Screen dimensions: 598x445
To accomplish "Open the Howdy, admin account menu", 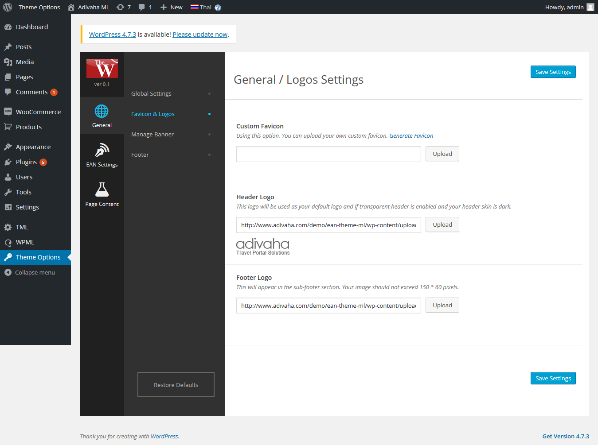I will 570,7.
